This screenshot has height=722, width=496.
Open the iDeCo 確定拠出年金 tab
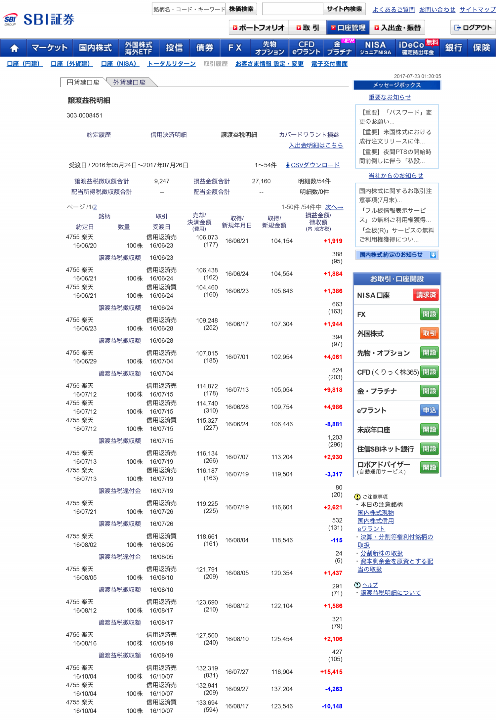(x=418, y=48)
